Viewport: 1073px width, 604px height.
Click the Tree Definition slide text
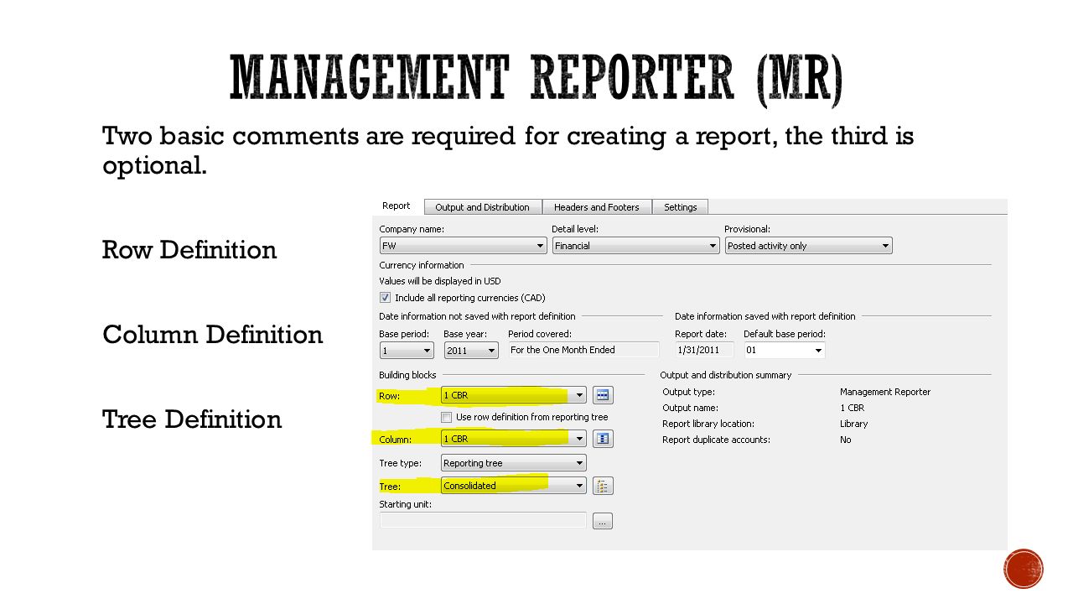point(192,419)
